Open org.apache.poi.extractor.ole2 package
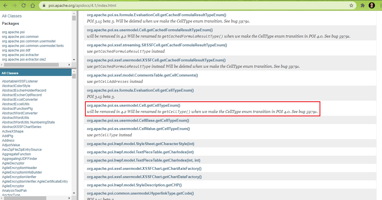 pos(24,59)
